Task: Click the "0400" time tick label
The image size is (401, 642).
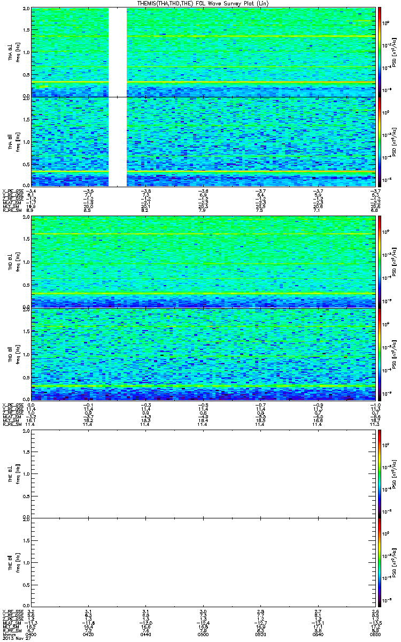Action: (32, 634)
